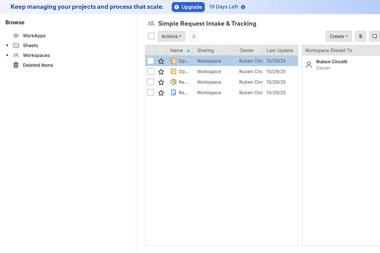
Task: Click the info icon next to 19 Days Left
Action: point(243,7)
